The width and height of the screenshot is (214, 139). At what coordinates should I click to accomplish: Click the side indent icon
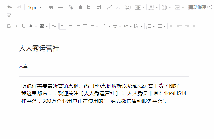tap(92, 26)
